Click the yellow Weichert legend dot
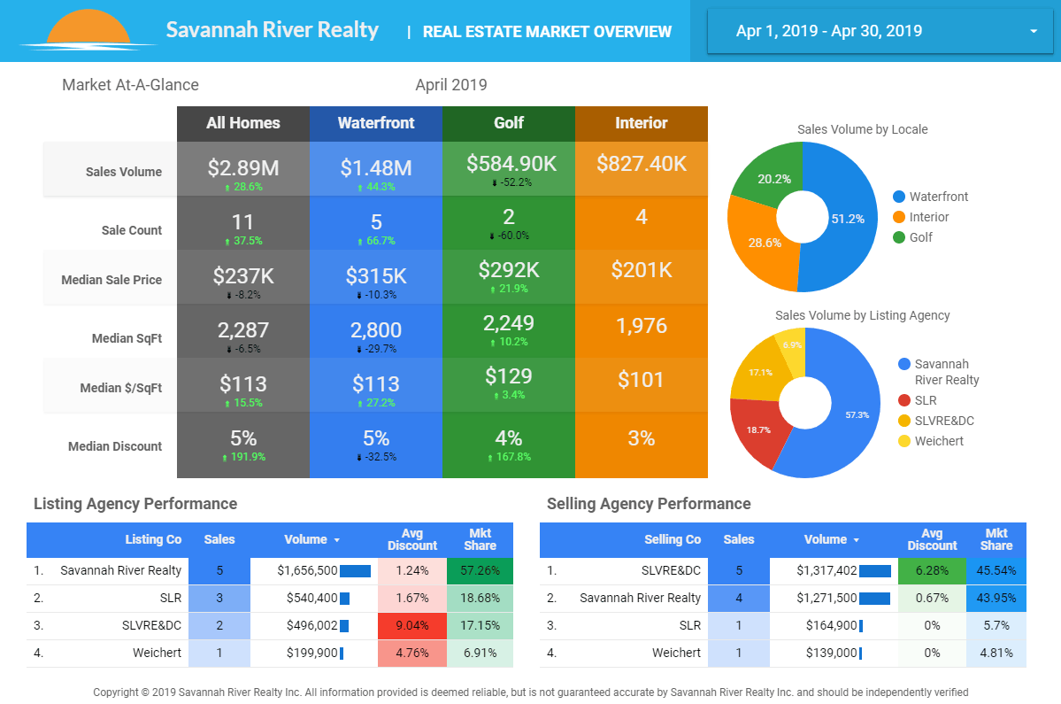 click(x=903, y=441)
